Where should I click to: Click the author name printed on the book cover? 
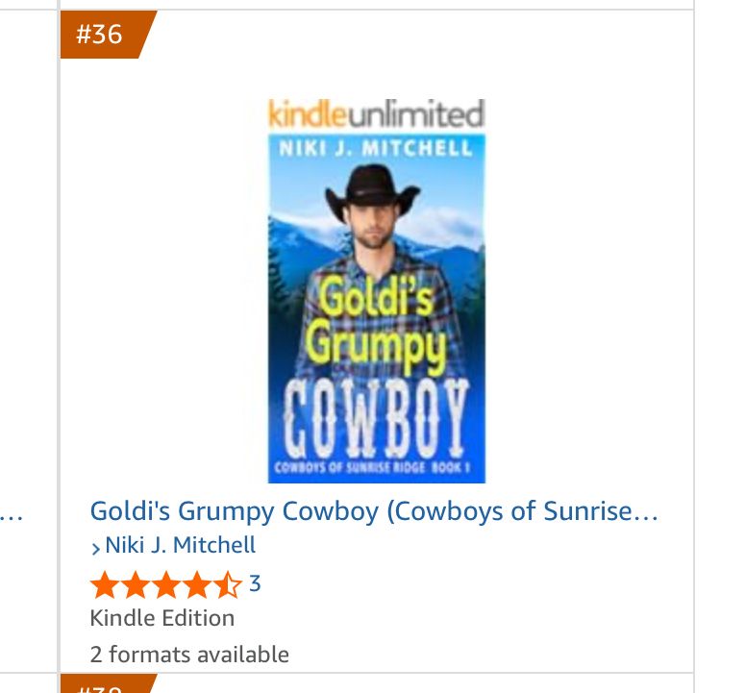(x=375, y=149)
